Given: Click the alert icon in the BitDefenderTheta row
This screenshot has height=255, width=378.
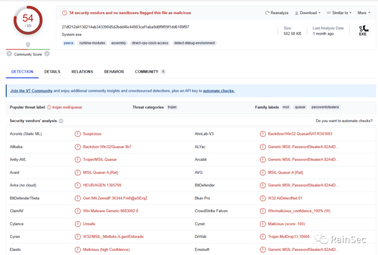Looking at the screenshot, I should click(78, 198).
